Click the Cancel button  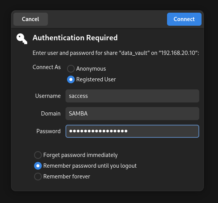coord(31,19)
